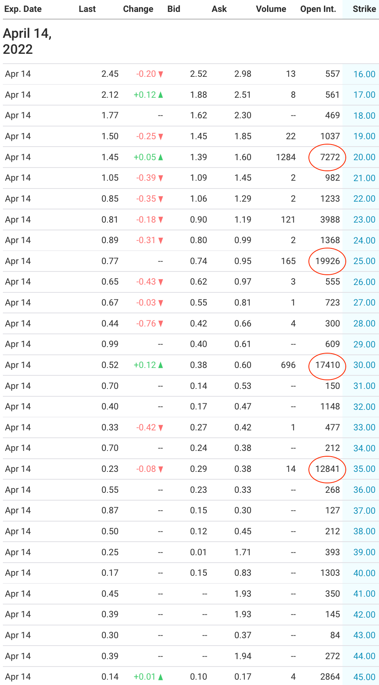Click the Last column header
The height and width of the screenshot is (685, 379).
point(87,9)
